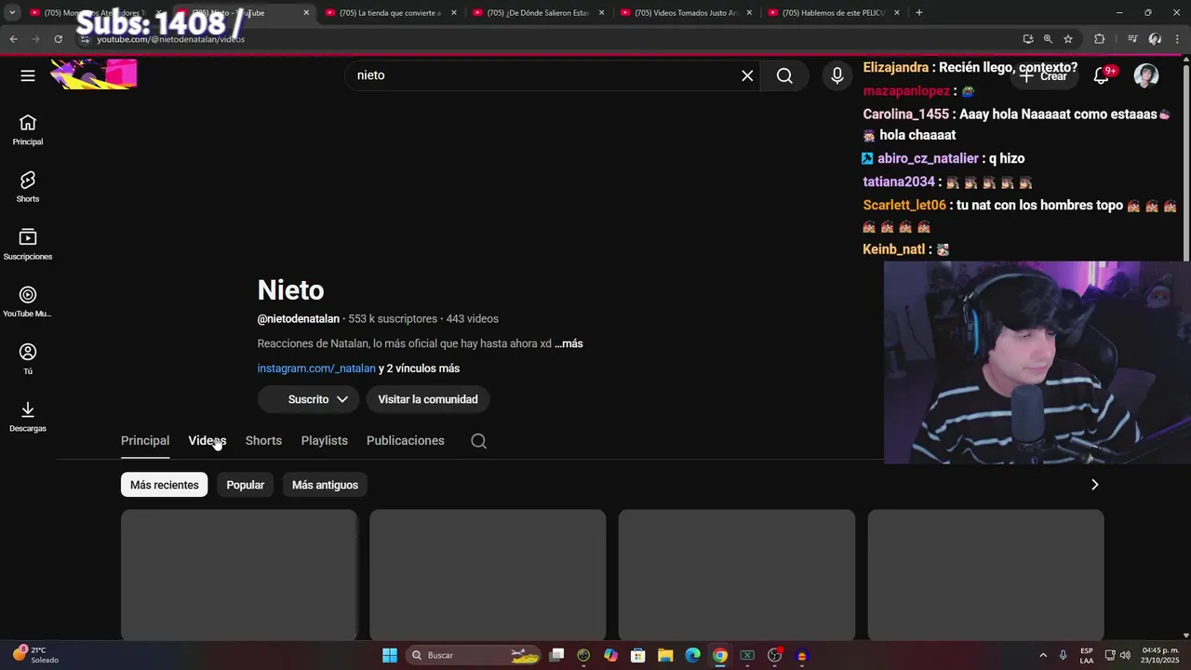The width and height of the screenshot is (1191, 670).
Task: Open the instagram.com/_natalan link
Action: click(316, 368)
